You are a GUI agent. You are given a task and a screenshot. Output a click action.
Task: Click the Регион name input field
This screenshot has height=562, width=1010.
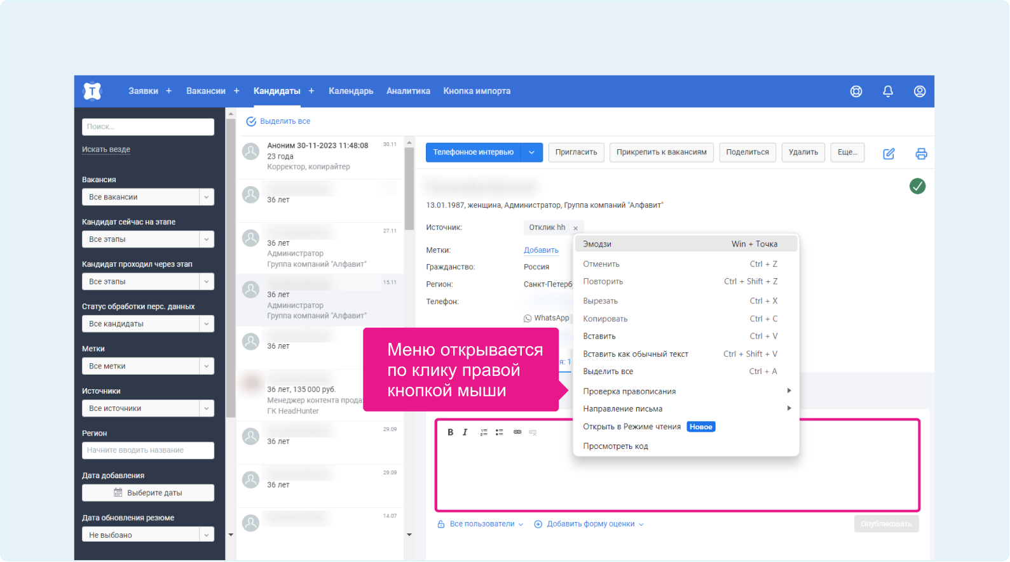pyautogui.click(x=148, y=450)
